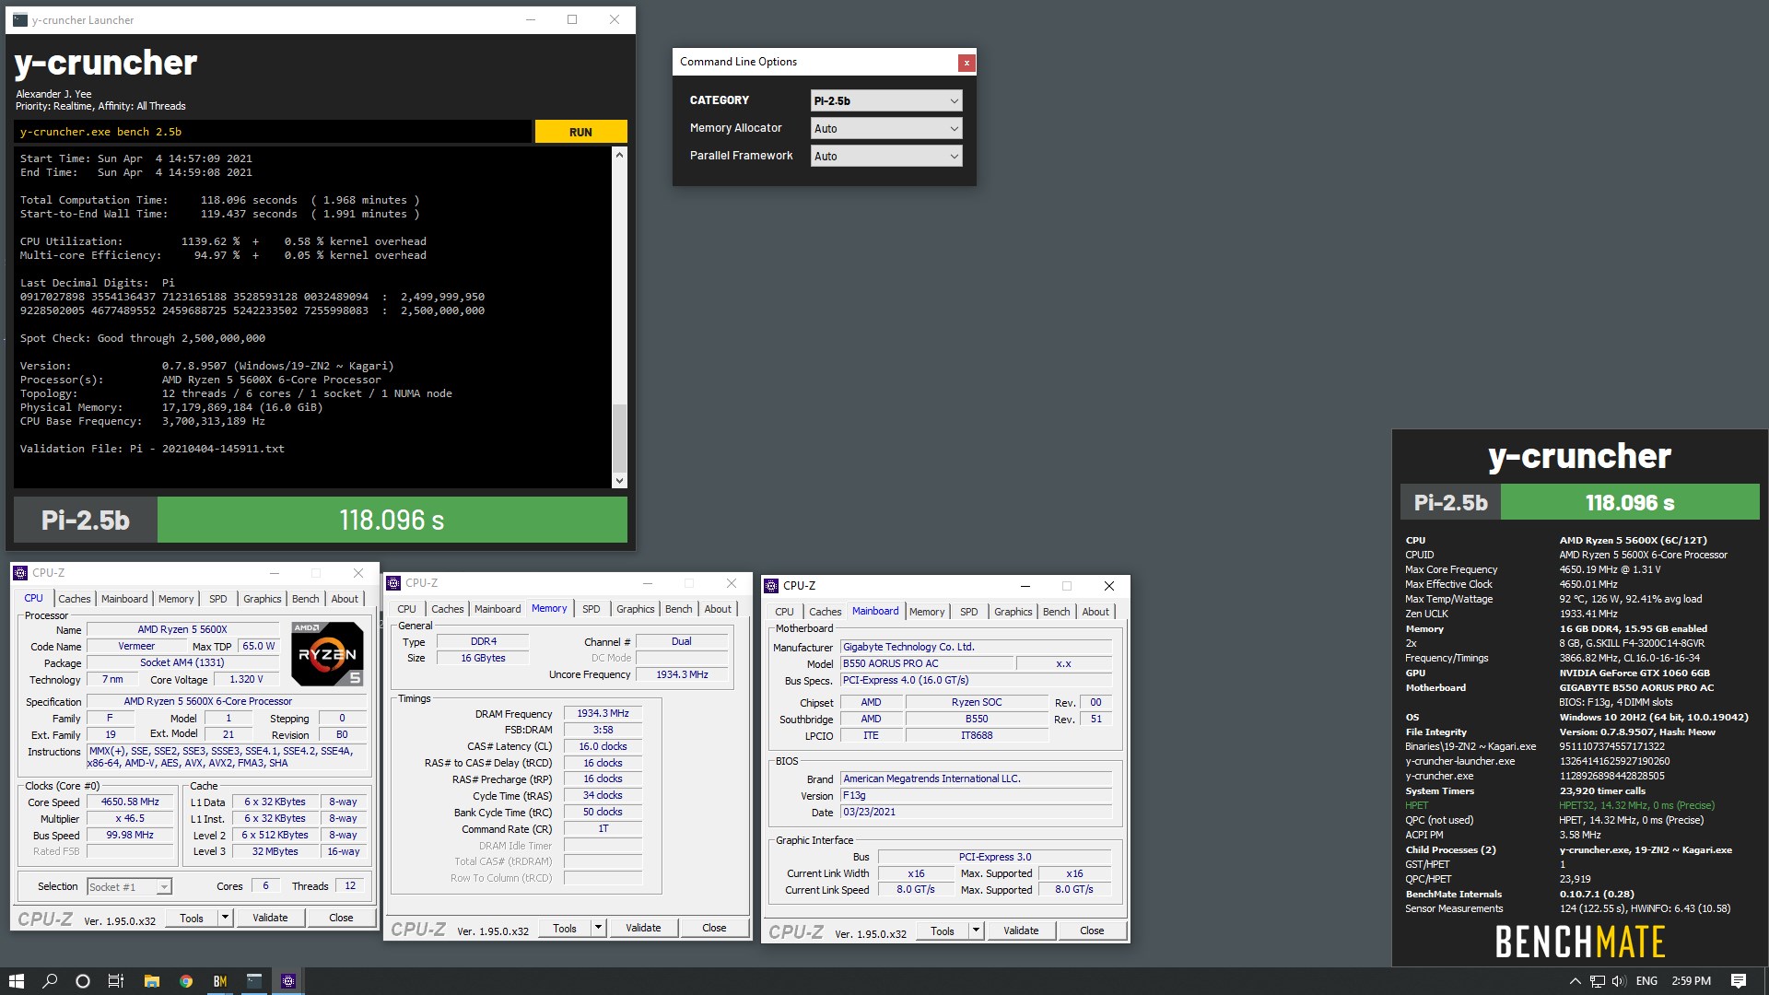Click the yellow RUN button in y-cruncher

pyautogui.click(x=580, y=132)
